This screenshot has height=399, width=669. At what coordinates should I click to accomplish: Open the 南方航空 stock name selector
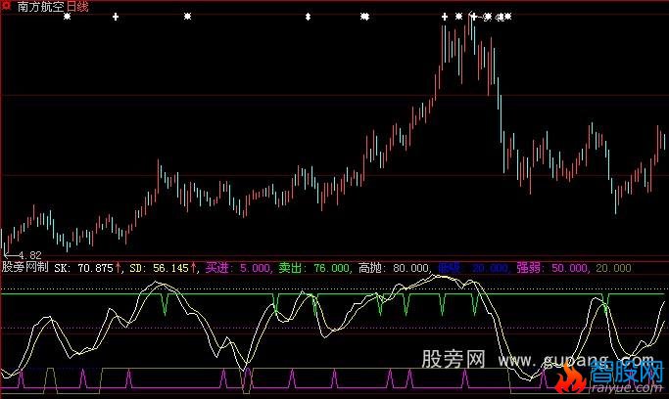(x=39, y=7)
